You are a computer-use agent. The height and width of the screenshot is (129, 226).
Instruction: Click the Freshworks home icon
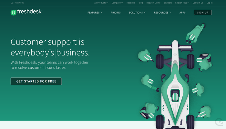12,3
